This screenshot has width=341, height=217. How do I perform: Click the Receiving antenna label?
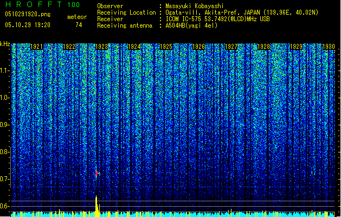pyautogui.click(x=125, y=25)
